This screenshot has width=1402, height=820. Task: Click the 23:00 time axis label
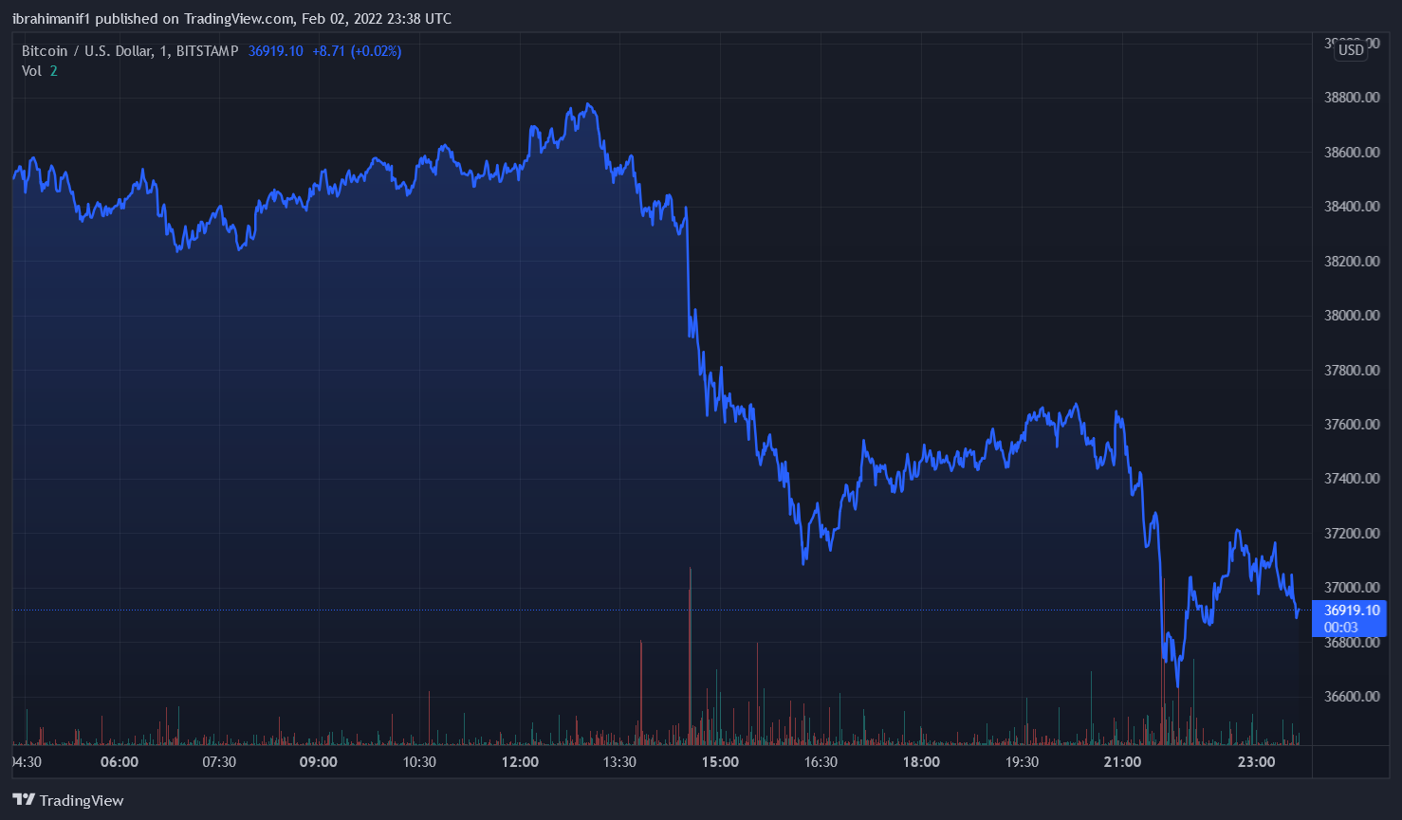point(1256,762)
